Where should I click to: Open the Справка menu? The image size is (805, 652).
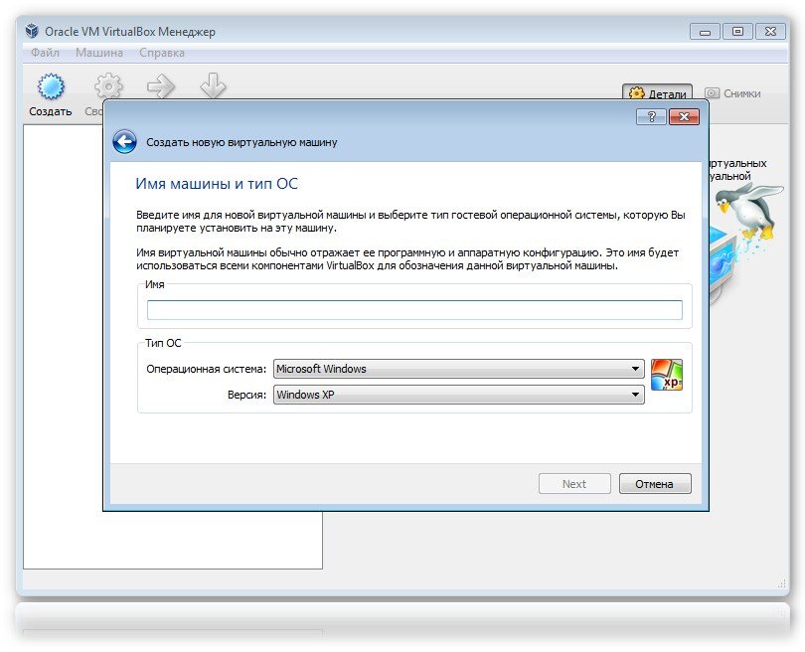[161, 53]
